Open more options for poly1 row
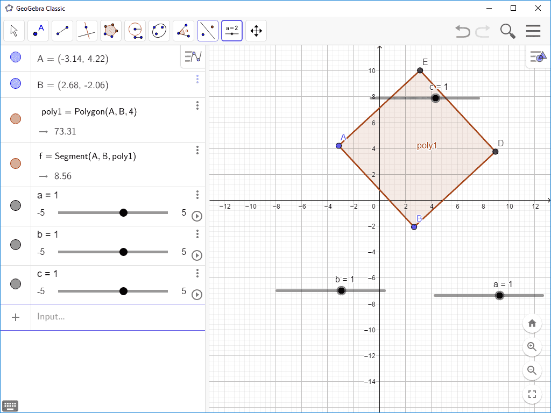 pos(197,105)
